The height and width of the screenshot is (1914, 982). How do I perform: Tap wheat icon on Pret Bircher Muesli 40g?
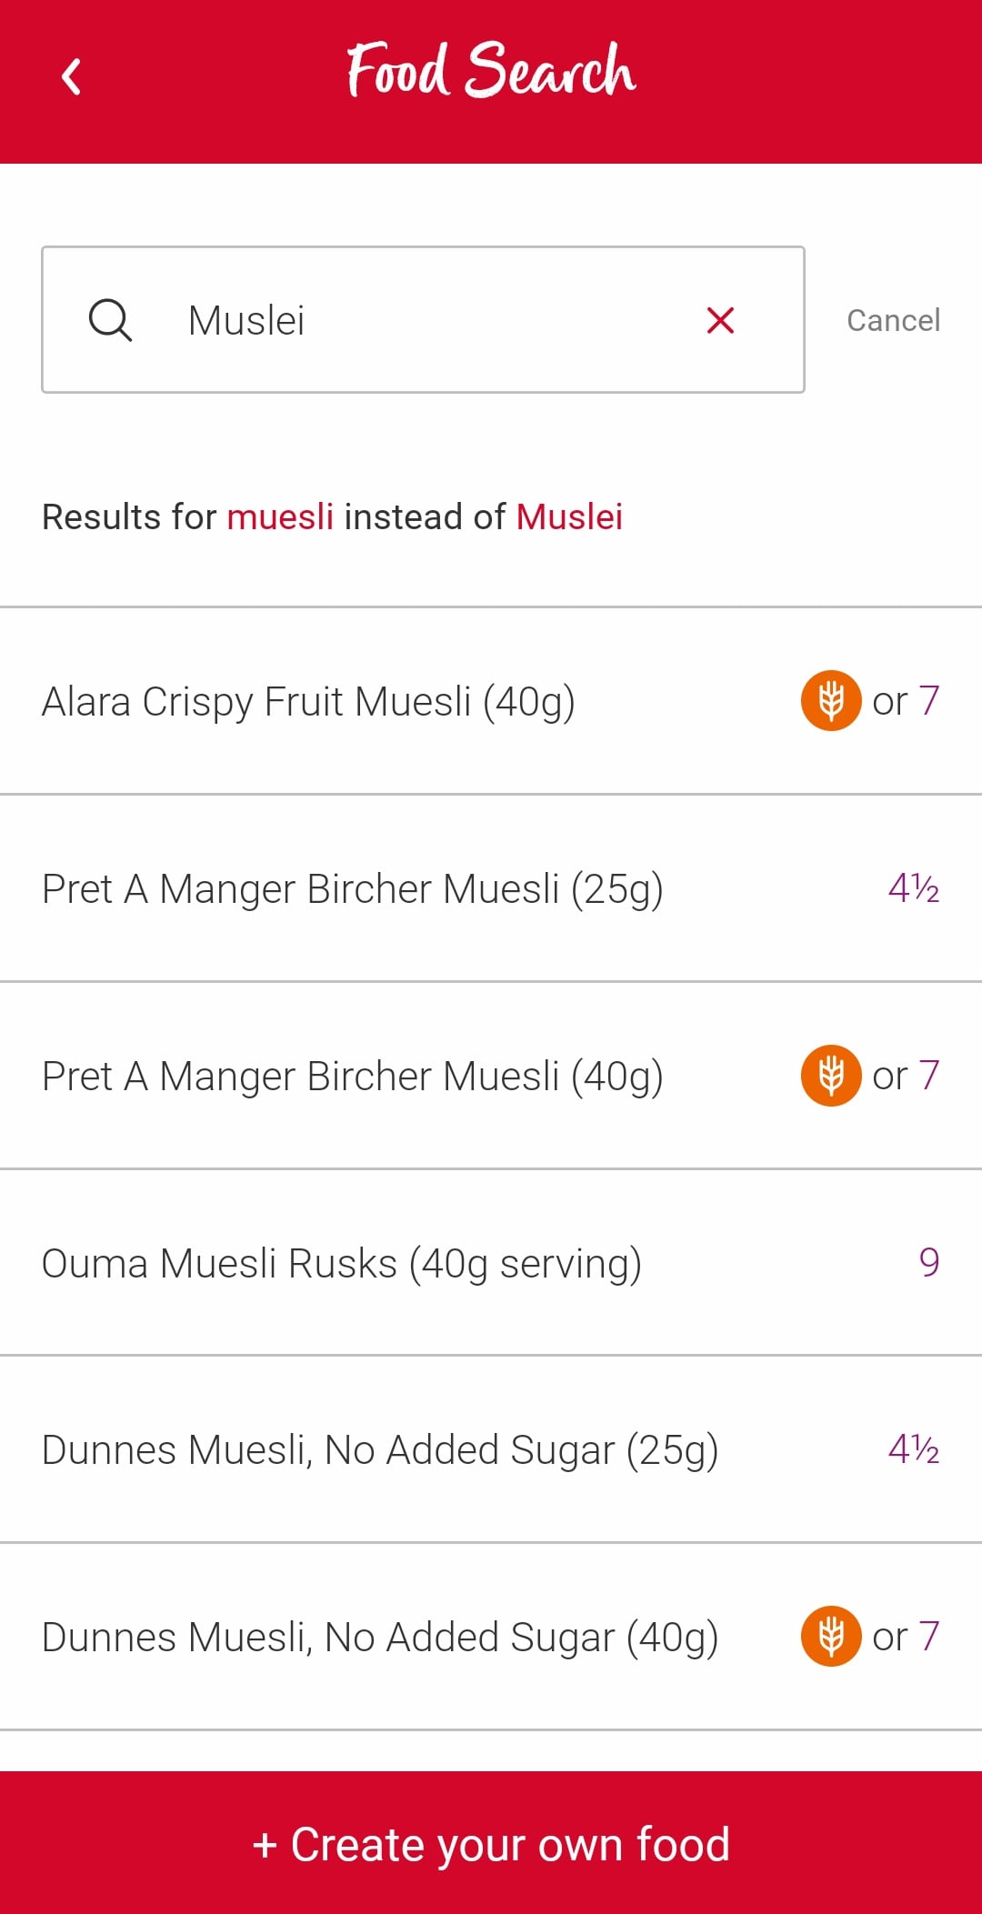coord(831,1075)
